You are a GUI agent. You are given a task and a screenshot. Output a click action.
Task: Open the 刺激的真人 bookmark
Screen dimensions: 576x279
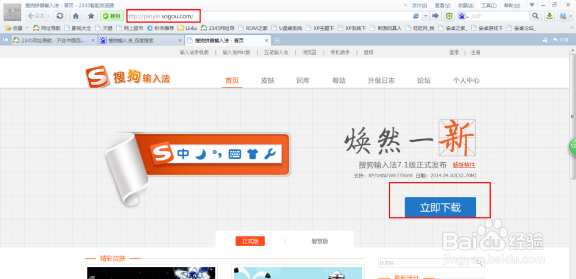pos(386,28)
